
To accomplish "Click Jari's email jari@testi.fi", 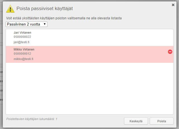I will pyautogui.click(x=22, y=42).
